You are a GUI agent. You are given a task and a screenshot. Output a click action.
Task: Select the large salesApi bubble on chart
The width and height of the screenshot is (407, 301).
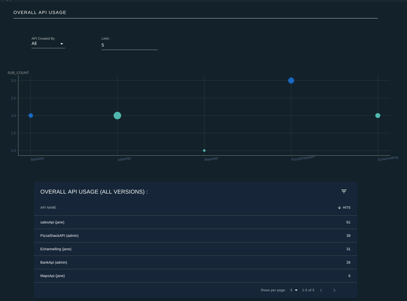point(118,115)
